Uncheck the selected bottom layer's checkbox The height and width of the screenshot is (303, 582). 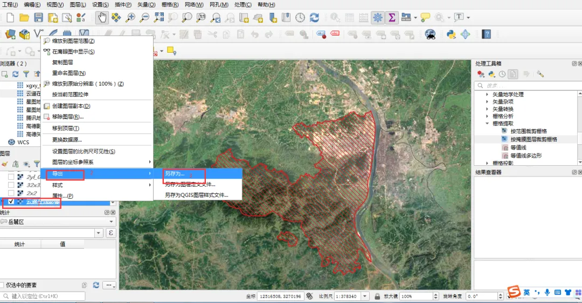(x=11, y=201)
